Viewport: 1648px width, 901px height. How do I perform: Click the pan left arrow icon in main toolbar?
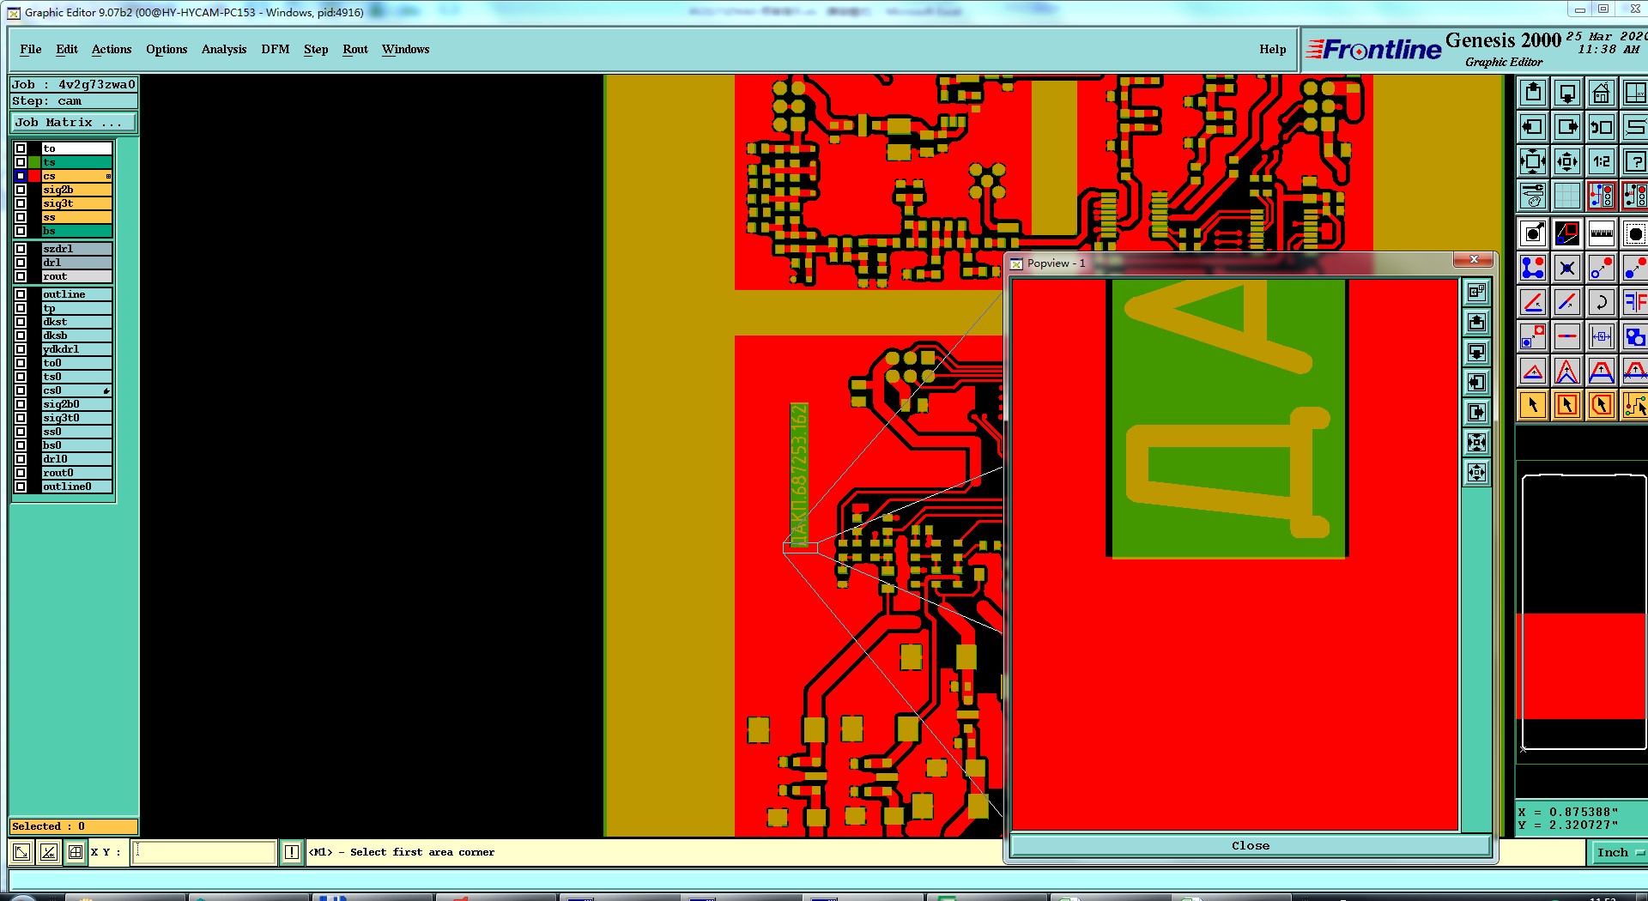(1533, 127)
